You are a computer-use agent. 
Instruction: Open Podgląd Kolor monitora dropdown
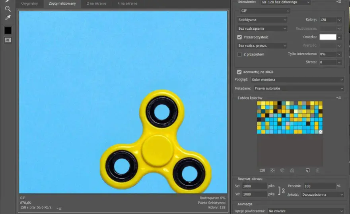click(297, 80)
